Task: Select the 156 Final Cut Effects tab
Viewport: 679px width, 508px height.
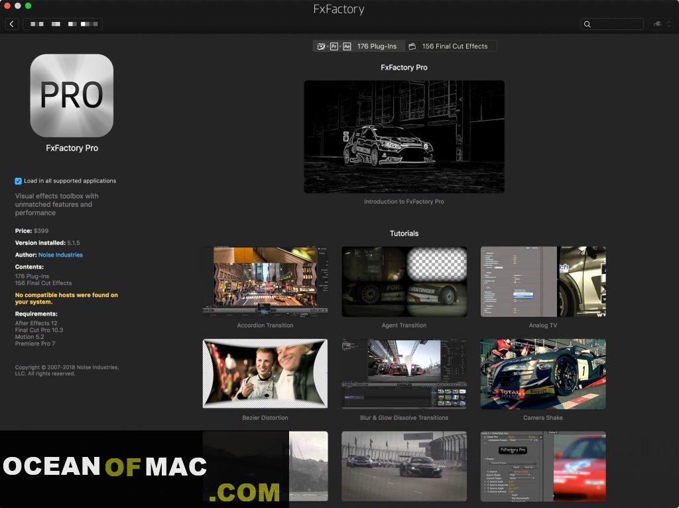Action: coord(451,46)
